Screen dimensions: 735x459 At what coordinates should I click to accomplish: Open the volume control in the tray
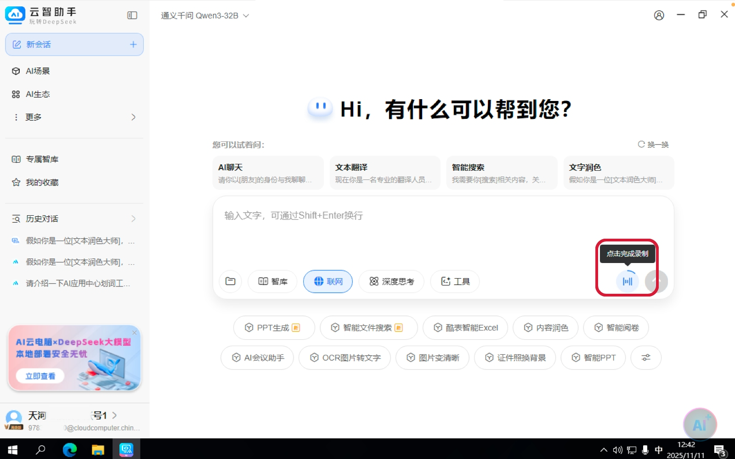pos(617,450)
